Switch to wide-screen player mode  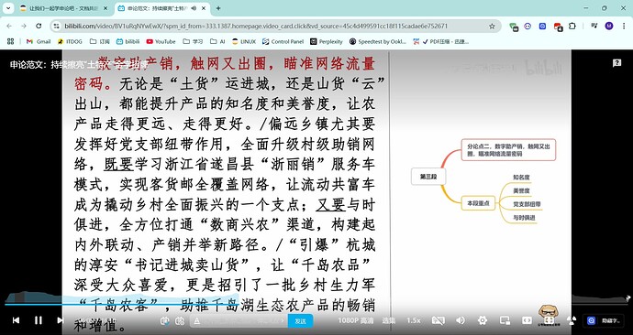(x=527, y=320)
